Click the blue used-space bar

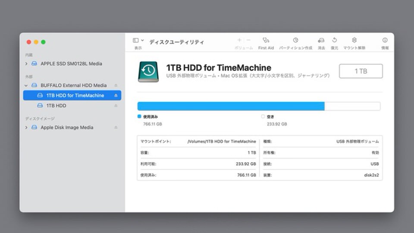pos(231,106)
